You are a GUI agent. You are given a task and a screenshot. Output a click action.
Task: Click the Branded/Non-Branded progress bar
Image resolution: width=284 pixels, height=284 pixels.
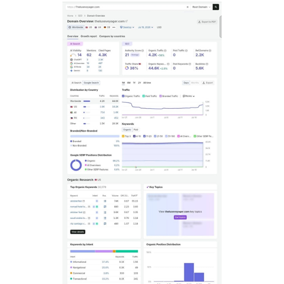95,136
